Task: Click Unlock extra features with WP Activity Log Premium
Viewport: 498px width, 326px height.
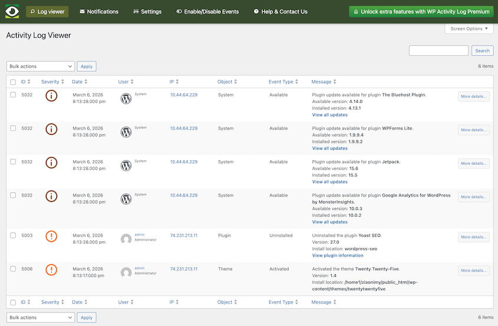Action: coord(421,12)
